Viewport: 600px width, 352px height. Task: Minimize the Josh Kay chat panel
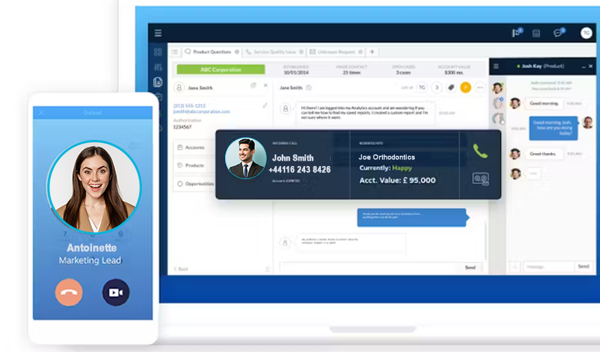(584, 67)
